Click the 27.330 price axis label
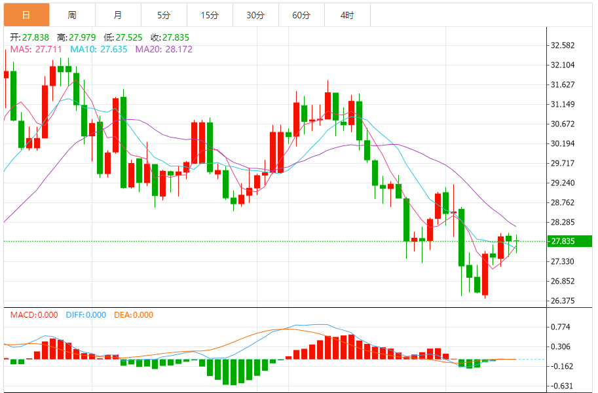 [563, 261]
